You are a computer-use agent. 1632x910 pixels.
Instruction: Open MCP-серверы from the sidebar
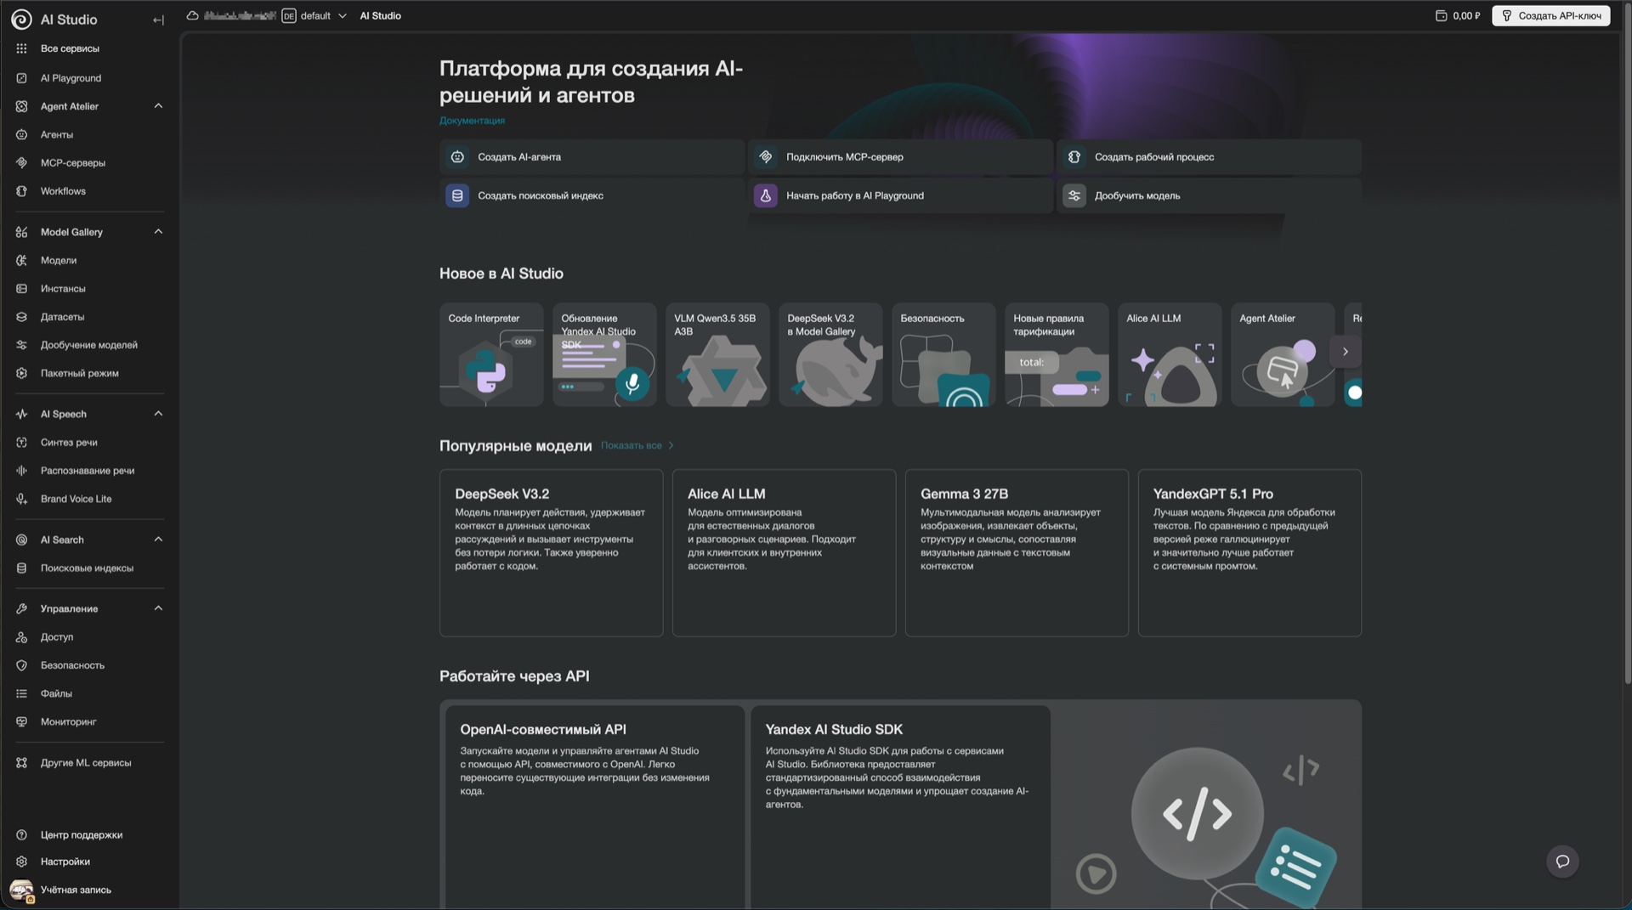[x=72, y=163]
